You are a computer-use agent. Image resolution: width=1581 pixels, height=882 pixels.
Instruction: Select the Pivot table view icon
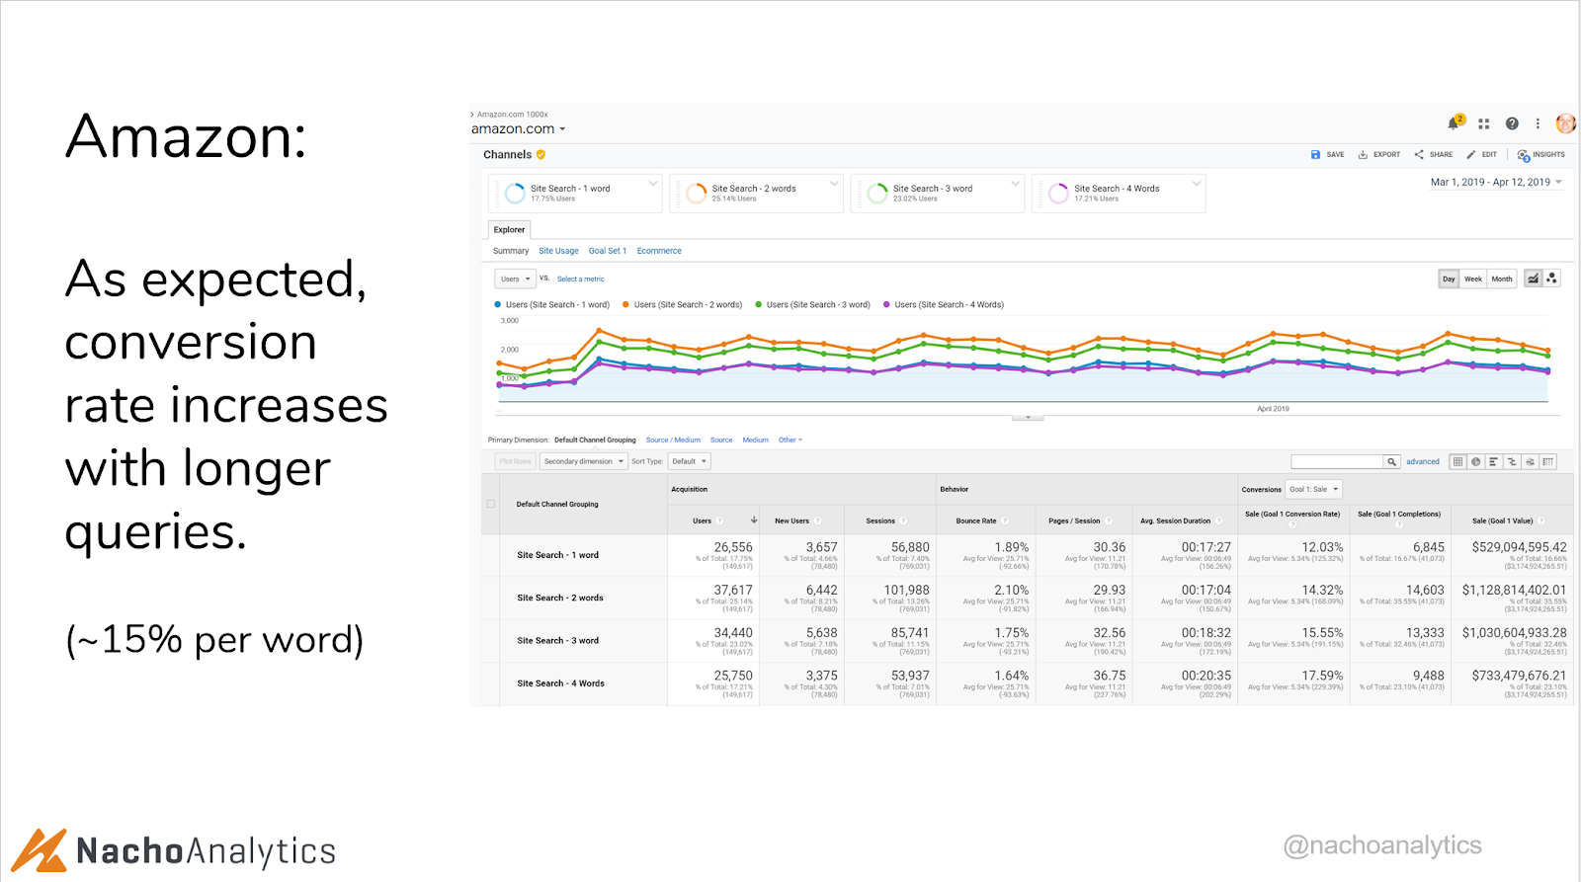(x=1548, y=461)
